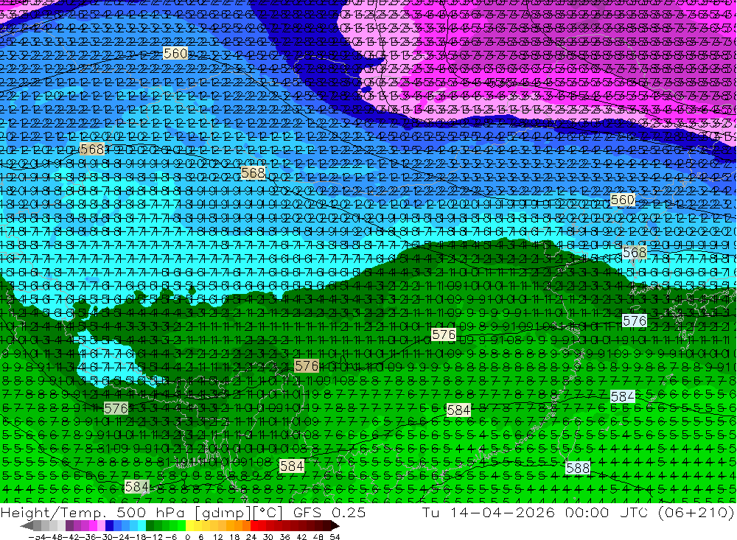Viewport: 737px width, 540px height.
Task: Pick the darkest green legend swatch
Action: [x=150, y=526]
